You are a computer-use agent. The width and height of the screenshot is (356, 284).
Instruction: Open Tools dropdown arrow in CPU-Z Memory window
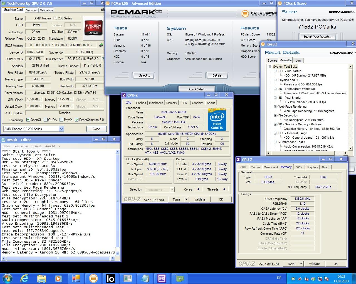(x=301, y=264)
